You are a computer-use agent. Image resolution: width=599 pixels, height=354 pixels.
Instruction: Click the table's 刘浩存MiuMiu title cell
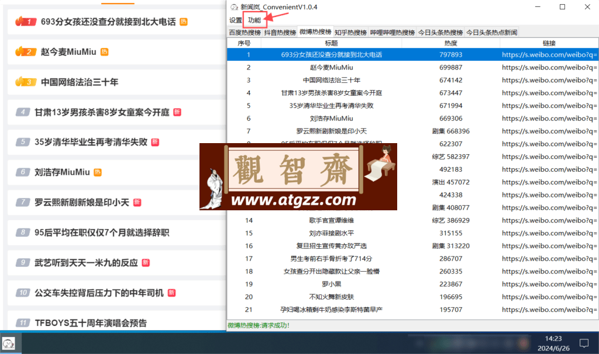tap(331, 119)
